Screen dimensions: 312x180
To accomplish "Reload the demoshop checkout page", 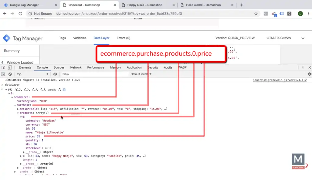I will (20, 14).
